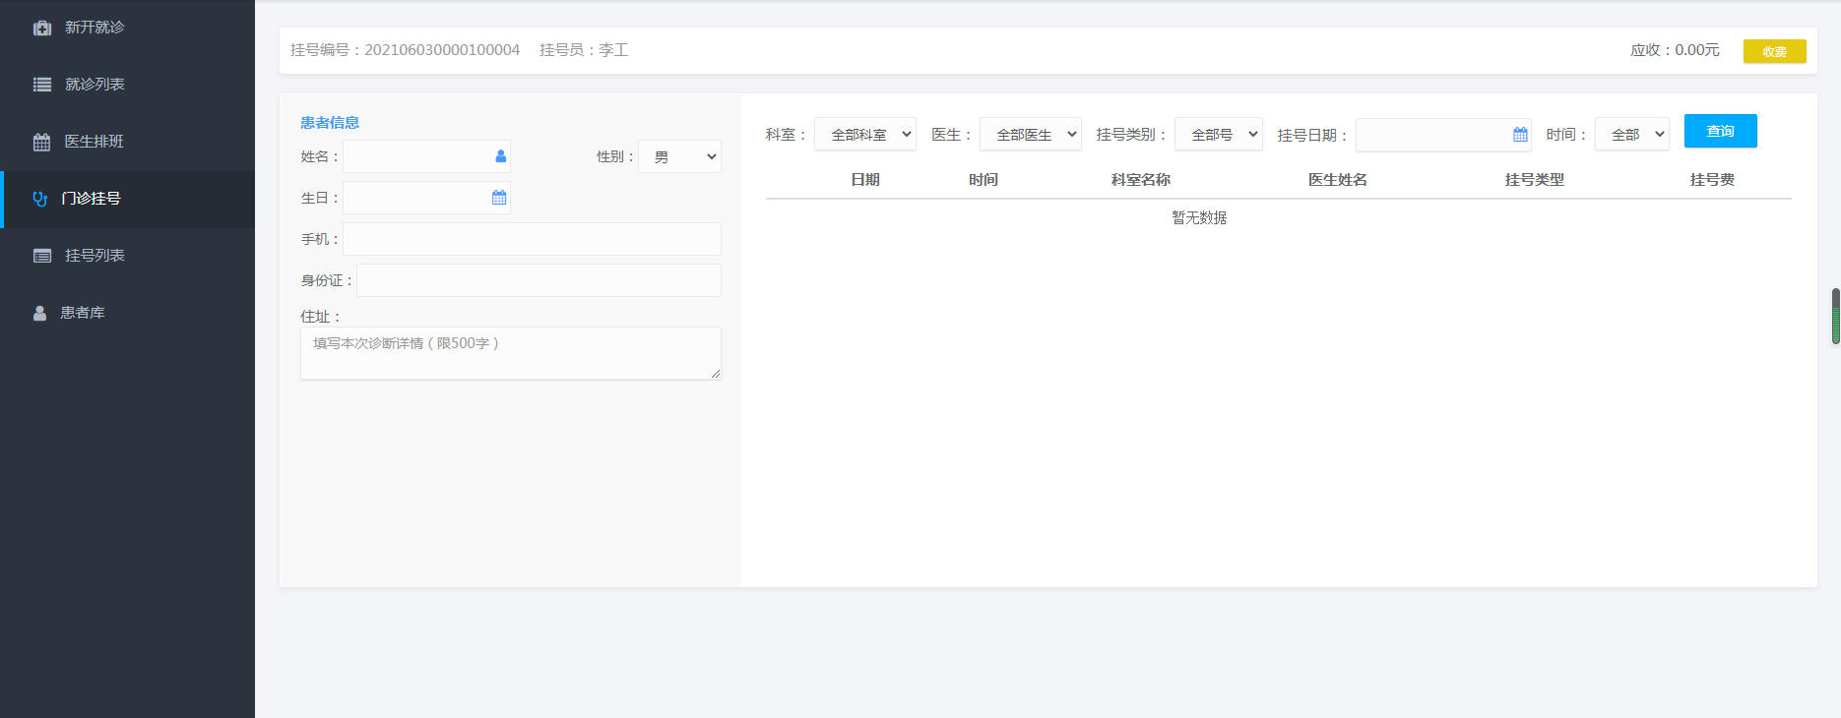The width and height of the screenshot is (1841, 718).
Task: Click the 挂号列表 sidebar icon
Action: click(x=41, y=256)
